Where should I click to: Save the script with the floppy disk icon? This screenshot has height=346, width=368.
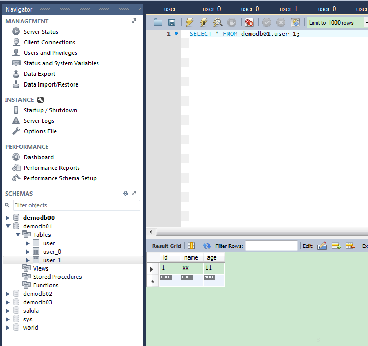click(172, 23)
